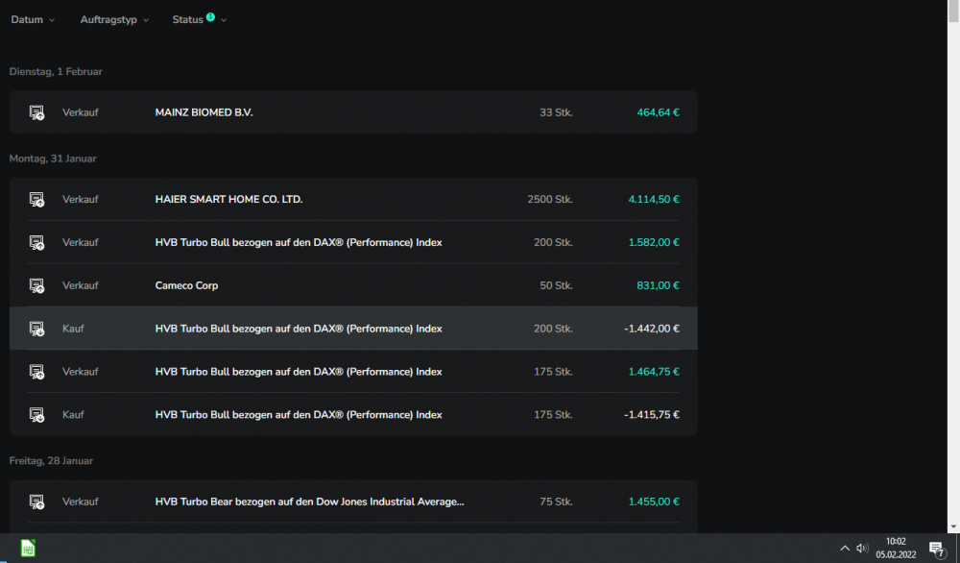Image resolution: width=960 pixels, height=563 pixels.
Task: Open the Status filter dropdown
Action: (199, 19)
